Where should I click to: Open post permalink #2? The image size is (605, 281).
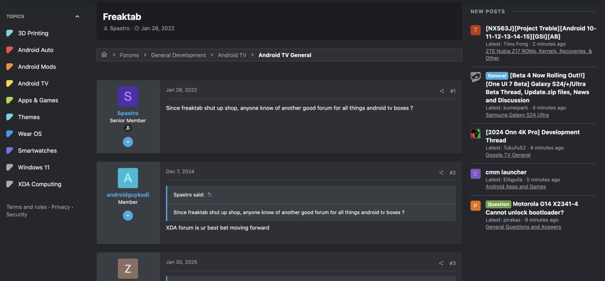[452, 173]
